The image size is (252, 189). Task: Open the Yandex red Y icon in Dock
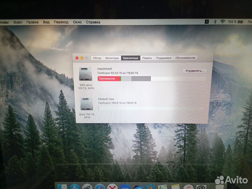click(112, 187)
